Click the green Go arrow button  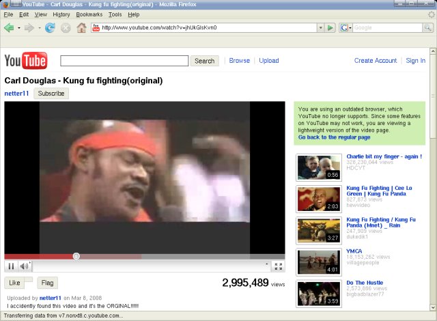(330, 27)
